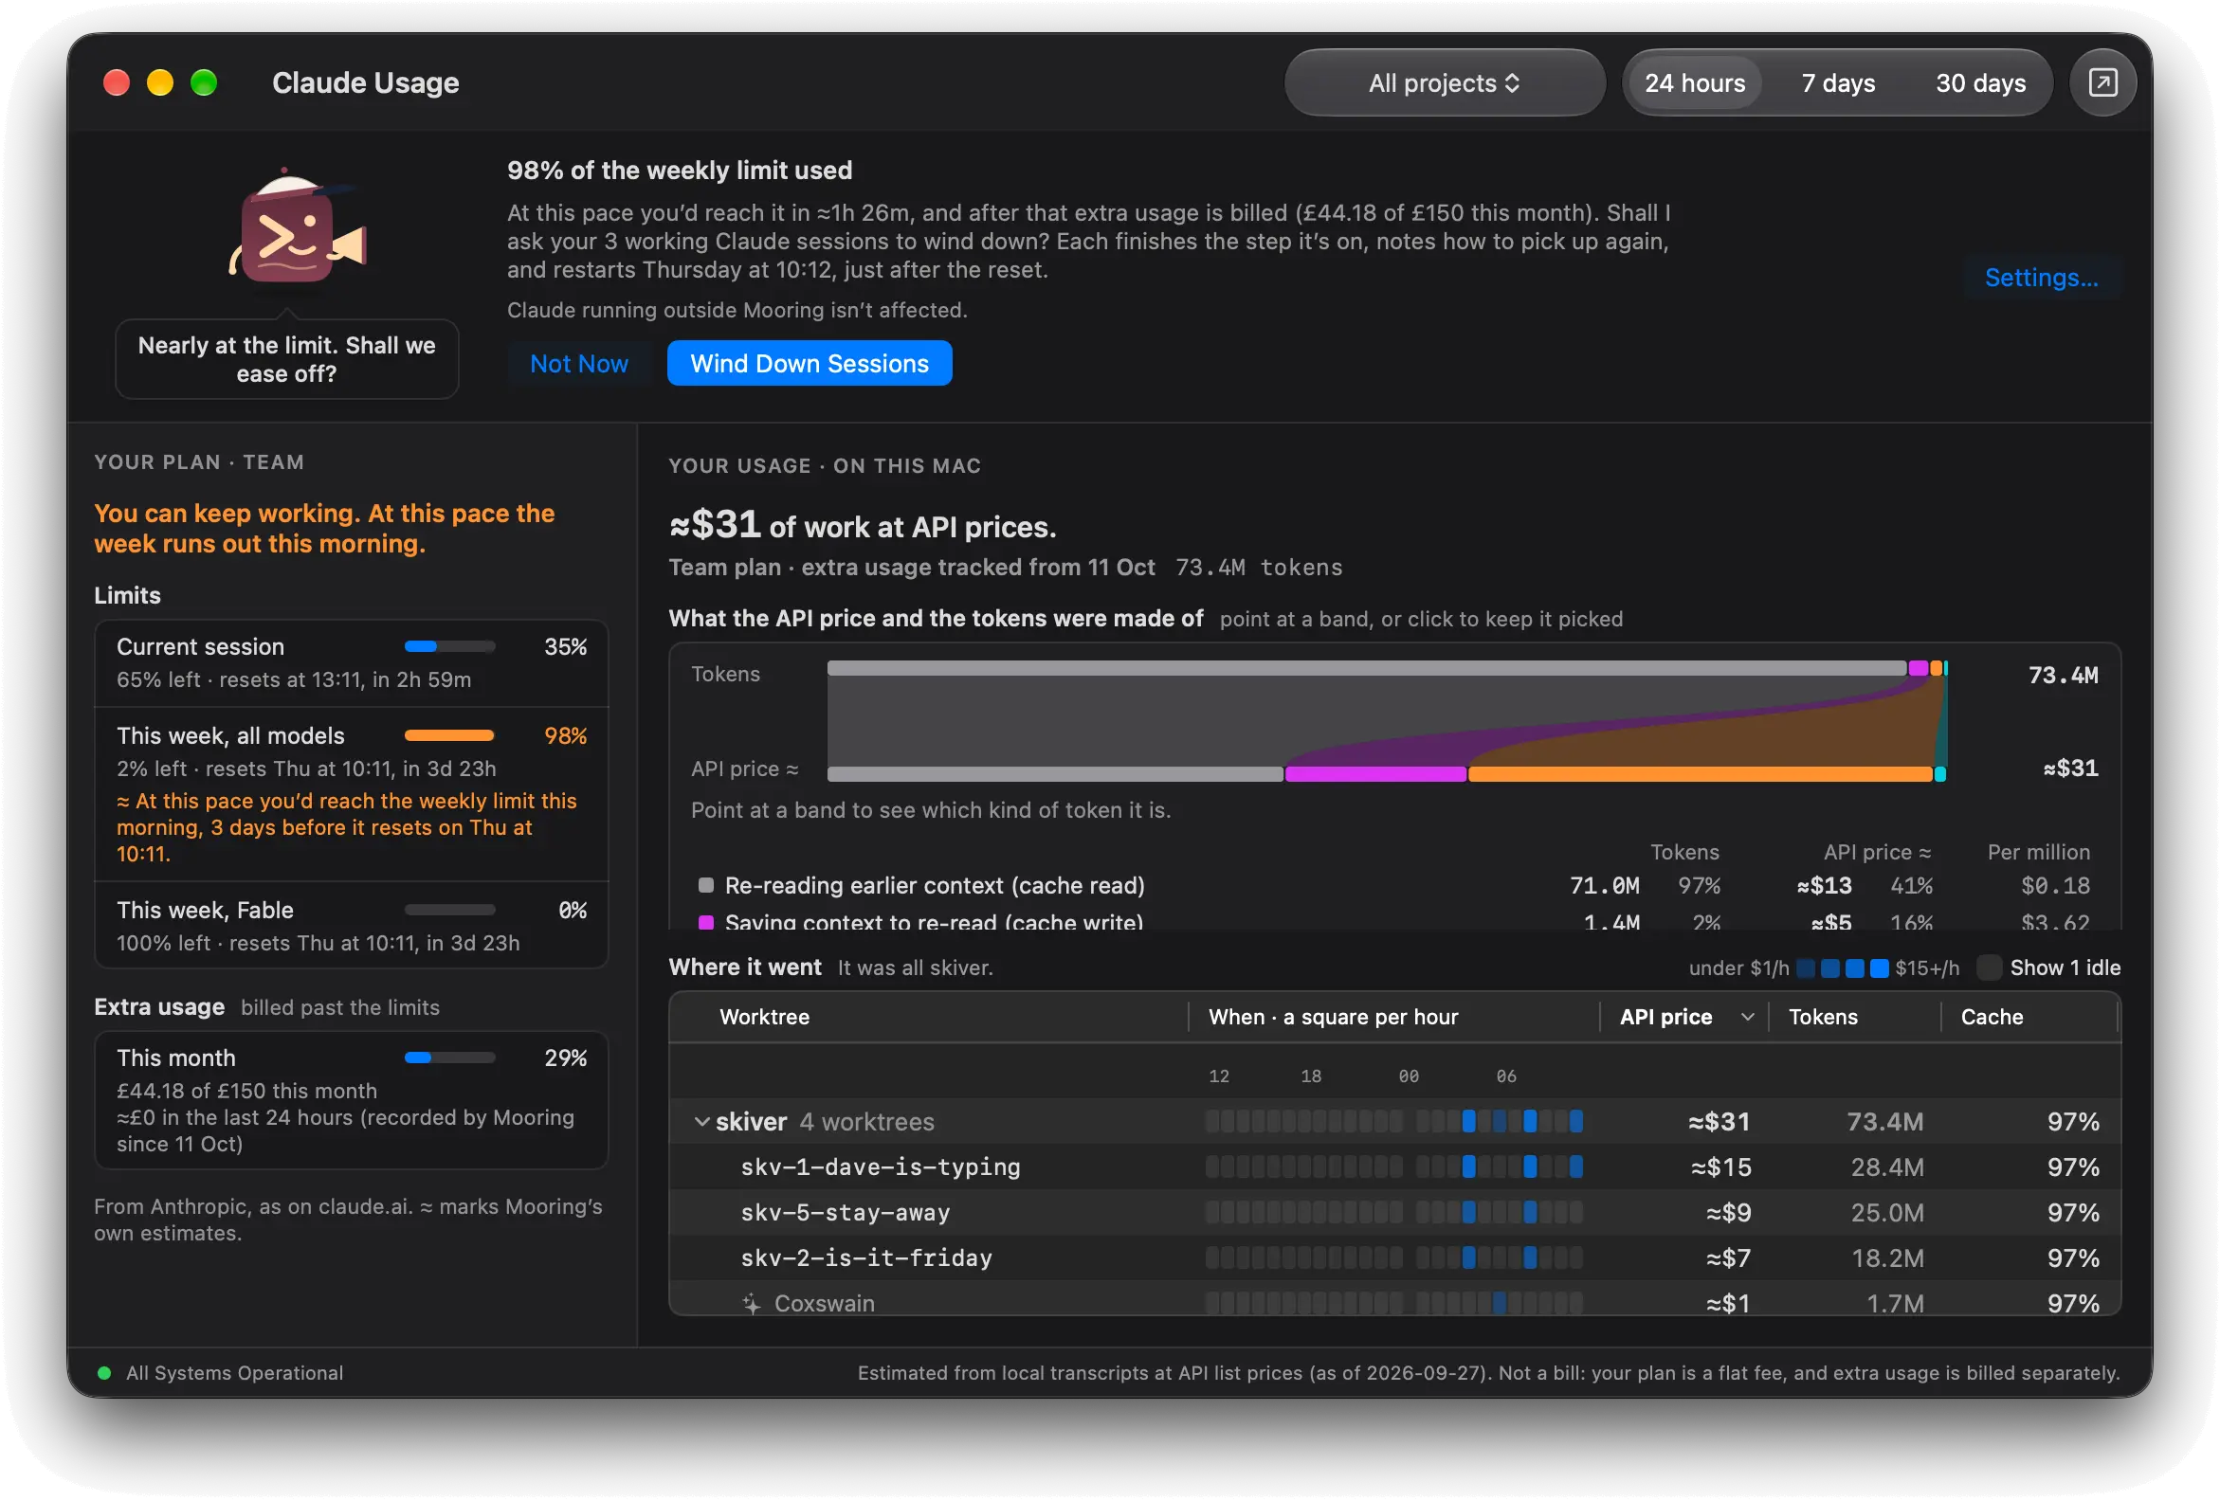Image resolution: width=2220 pixels, height=1501 pixels.
Task: Click the 73.4M tokens total in skiver row
Action: coord(1884,1122)
